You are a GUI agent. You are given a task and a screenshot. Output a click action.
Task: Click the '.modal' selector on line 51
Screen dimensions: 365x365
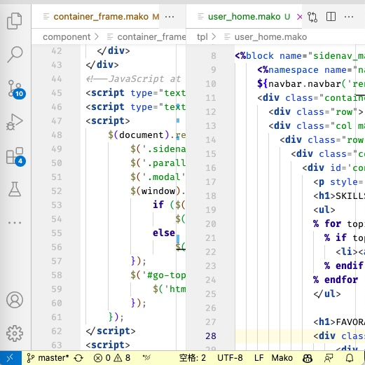pos(163,177)
